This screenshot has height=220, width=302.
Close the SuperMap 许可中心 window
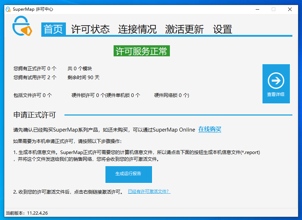click(x=290, y=9)
